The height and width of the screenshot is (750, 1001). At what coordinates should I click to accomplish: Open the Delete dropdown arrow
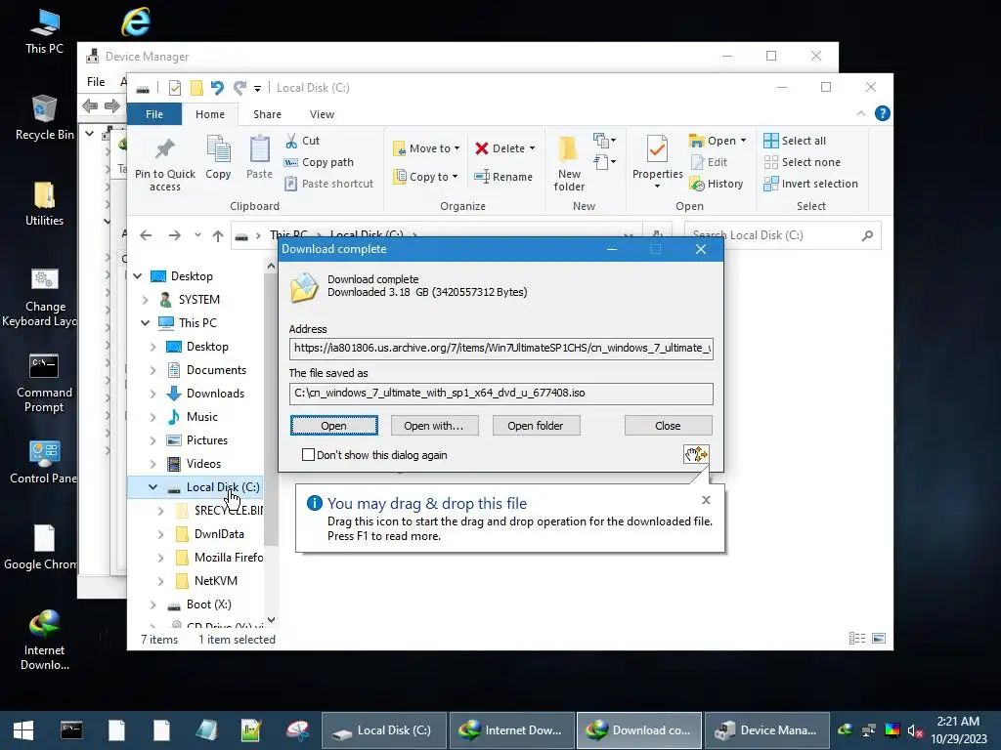tap(533, 148)
